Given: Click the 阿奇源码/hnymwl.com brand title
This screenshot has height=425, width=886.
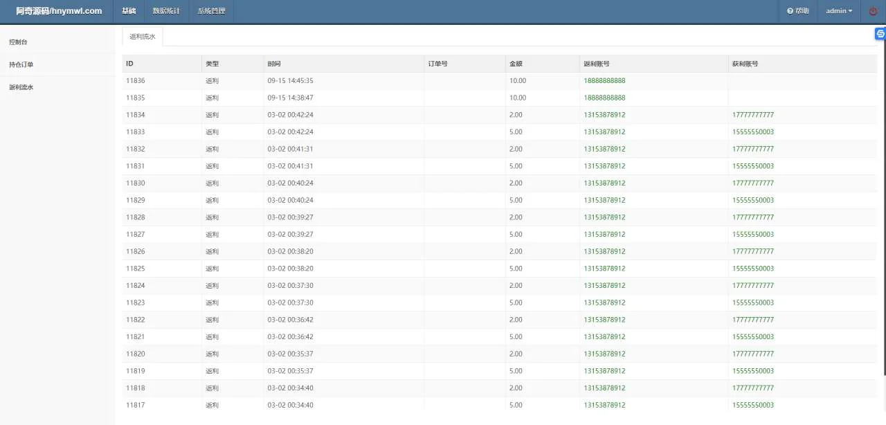Looking at the screenshot, I should (x=59, y=11).
